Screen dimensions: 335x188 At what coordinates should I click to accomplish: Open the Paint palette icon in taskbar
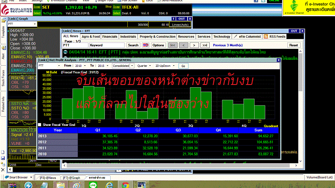tap(77, 185)
